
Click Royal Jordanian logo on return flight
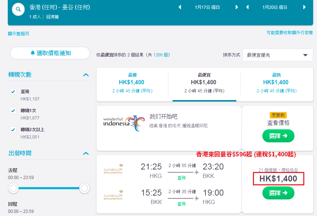(113, 195)
